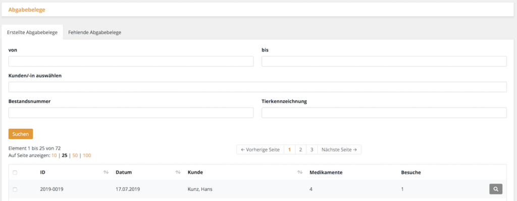Focus the bis date field
Screen dimensions: 517x201
click(384, 62)
